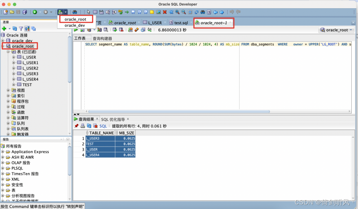Click the filter funnel icon in connections panel
Viewport: 358px width, 209px height.
click(21, 29)
